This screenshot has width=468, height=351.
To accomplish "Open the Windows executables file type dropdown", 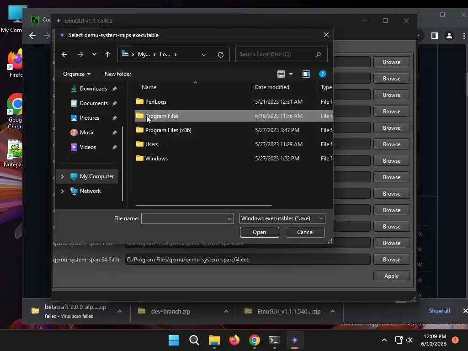I will point(282,218).
